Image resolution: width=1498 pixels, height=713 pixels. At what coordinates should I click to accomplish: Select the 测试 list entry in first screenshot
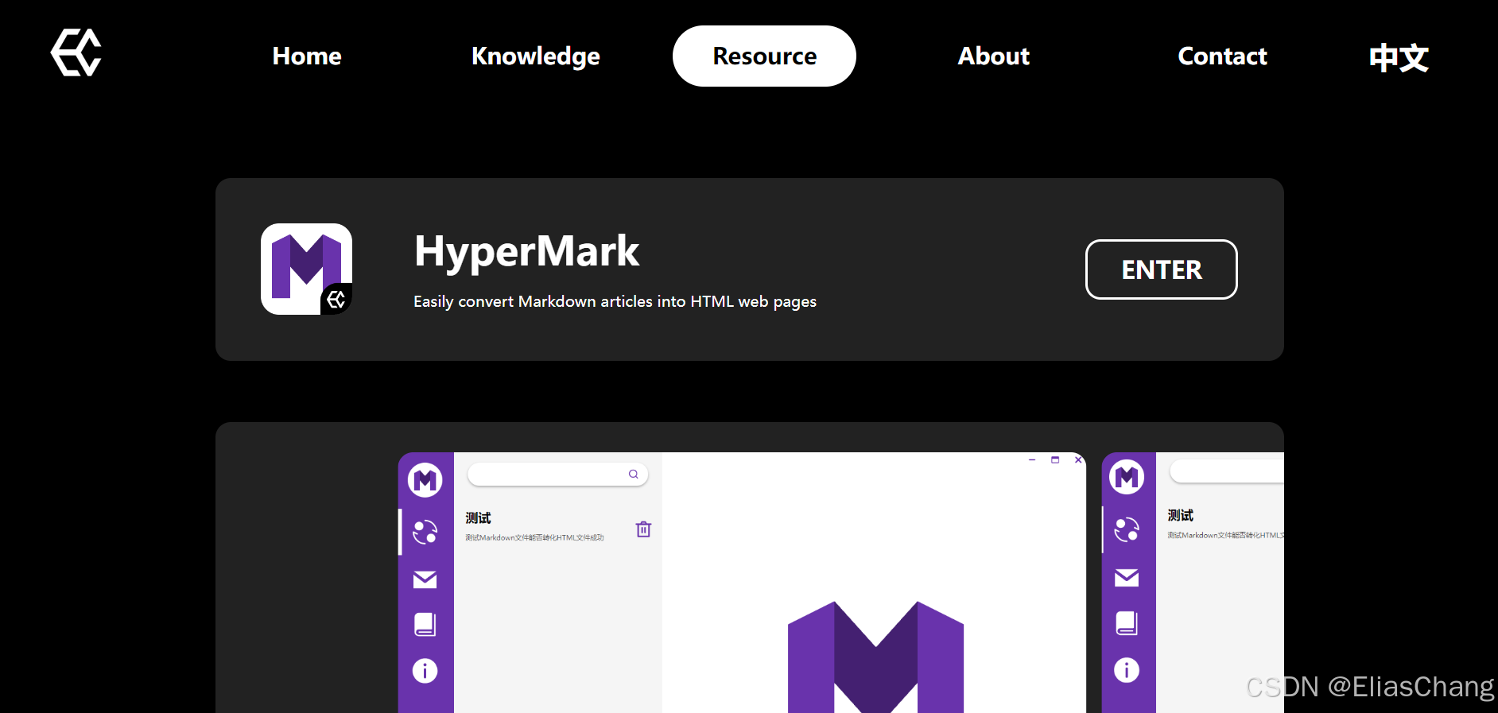coord(558,528)
